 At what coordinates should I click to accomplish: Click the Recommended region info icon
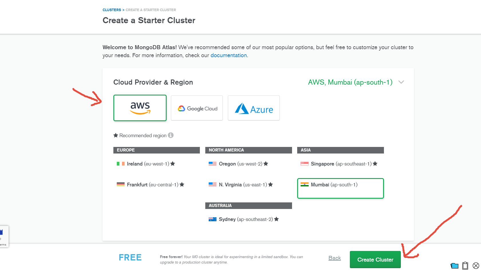[x=171, y=135]
